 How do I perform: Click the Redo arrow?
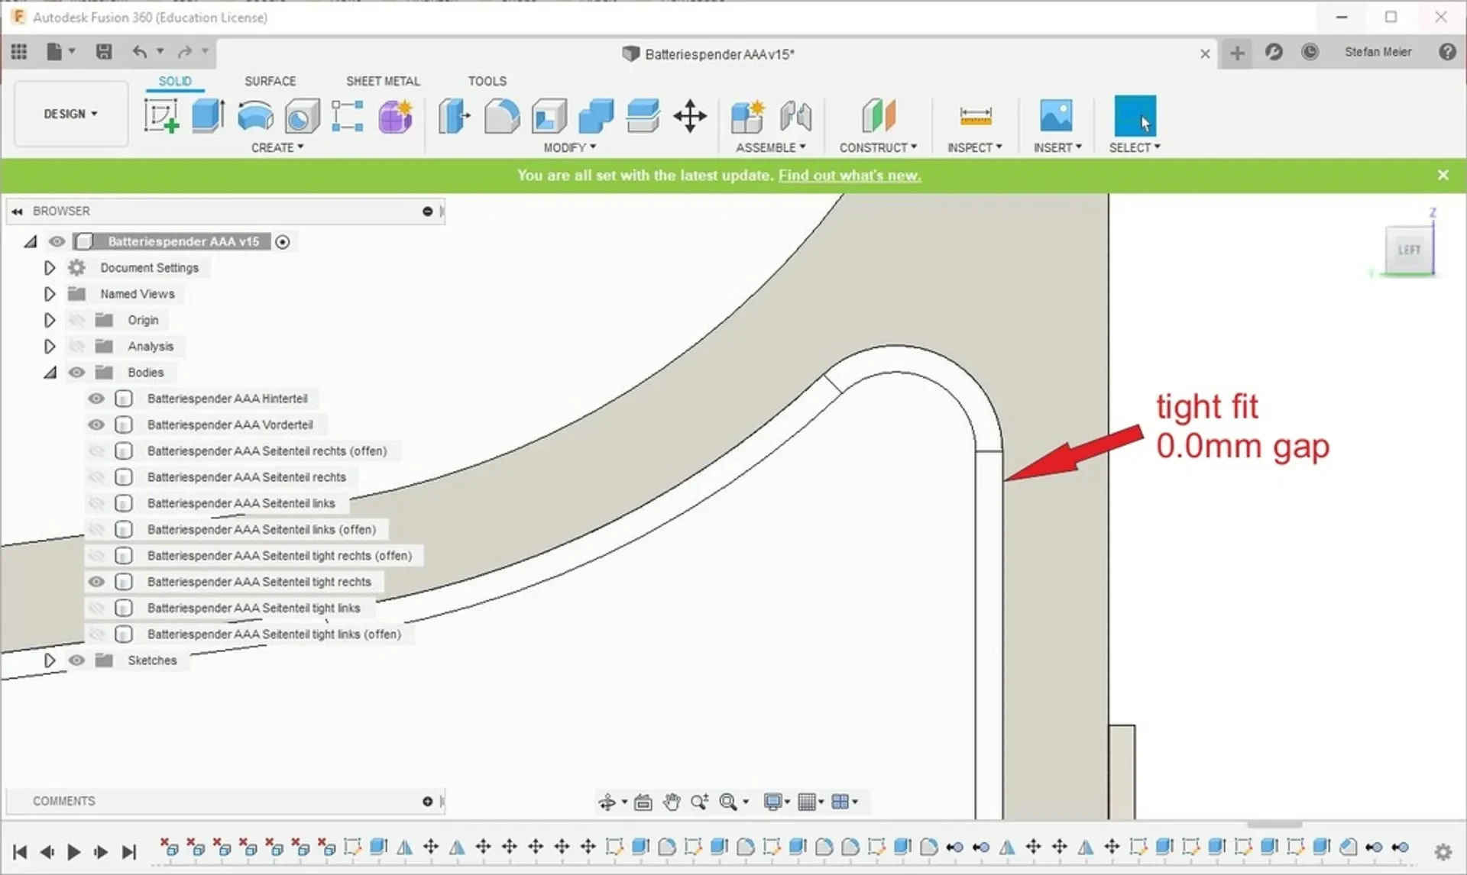[185, 52]
